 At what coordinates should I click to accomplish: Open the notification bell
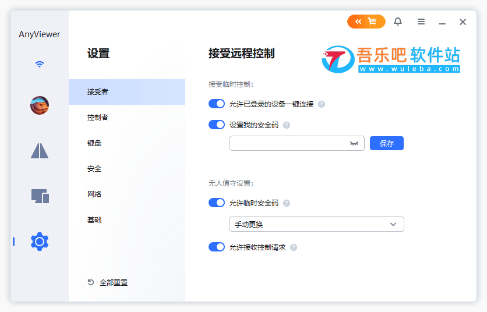(398, 22)
